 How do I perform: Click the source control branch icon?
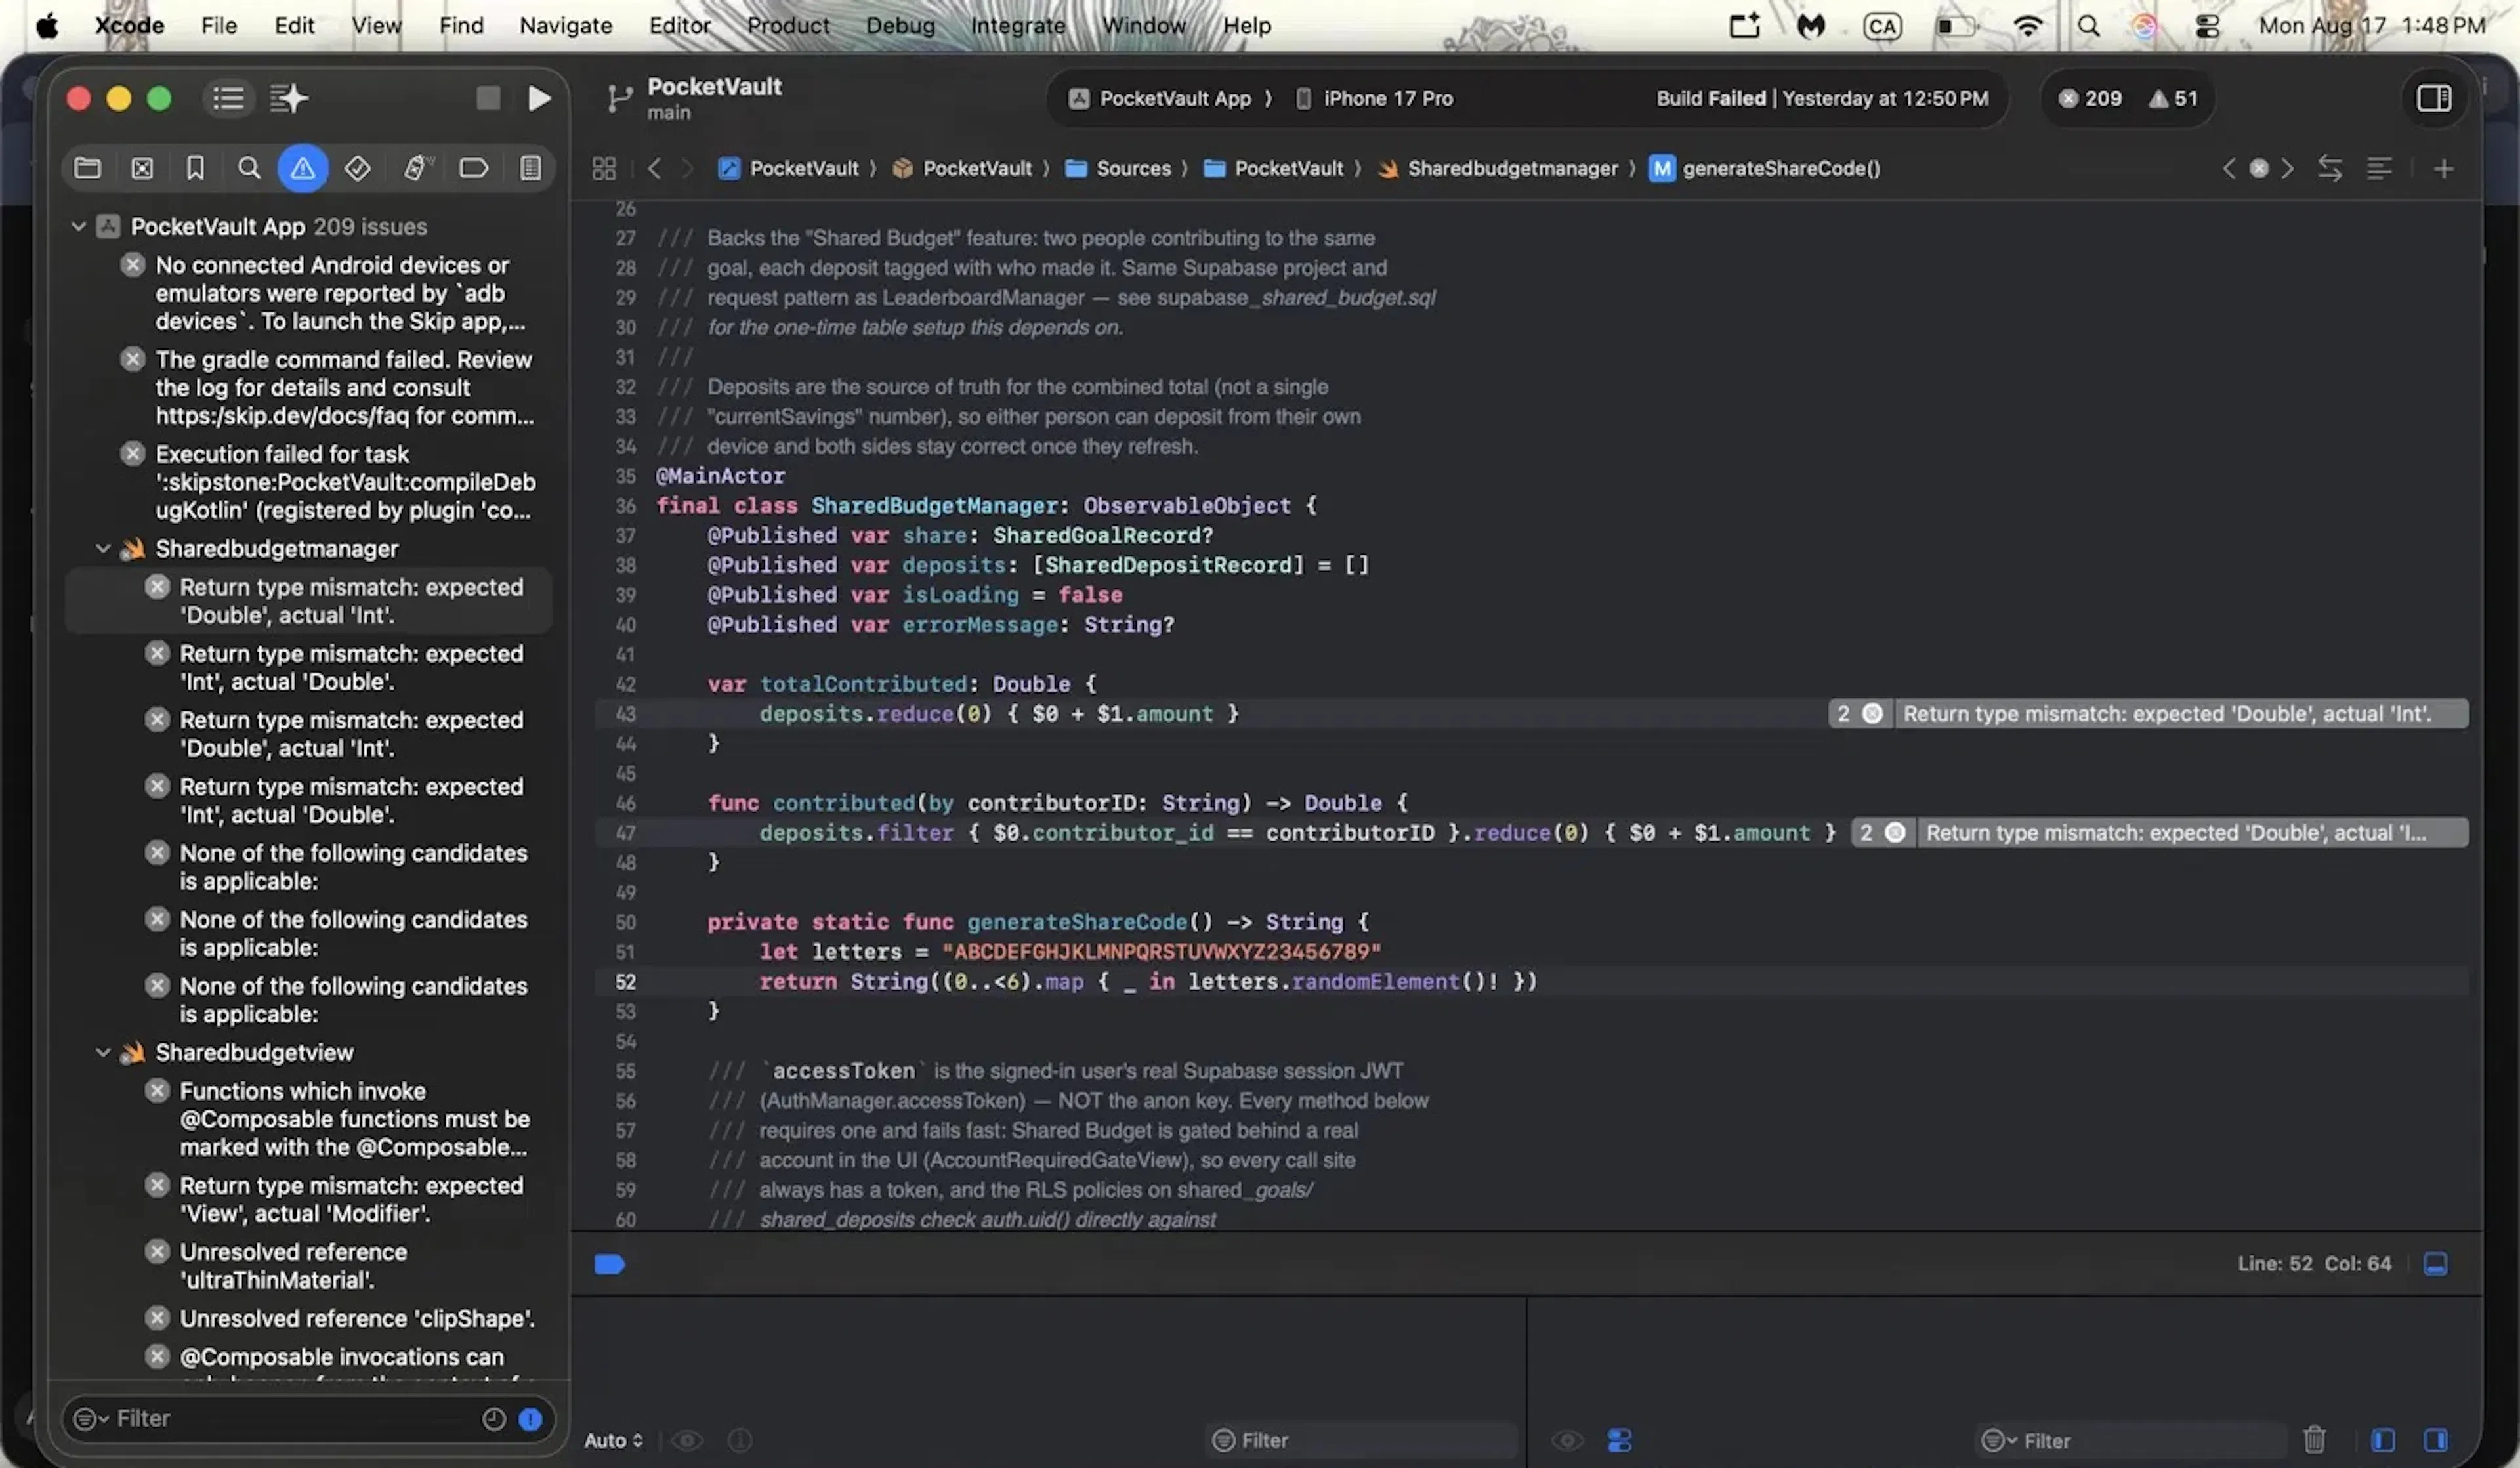pos(619,98)
